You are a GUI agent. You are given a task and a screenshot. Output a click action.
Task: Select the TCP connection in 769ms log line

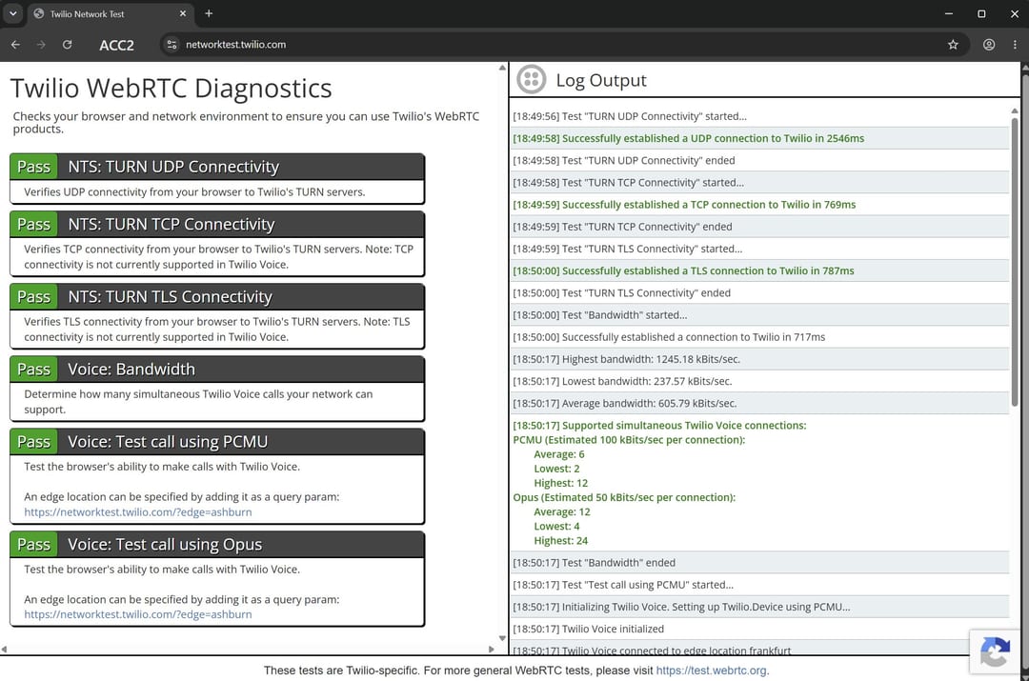click(760, 205)
